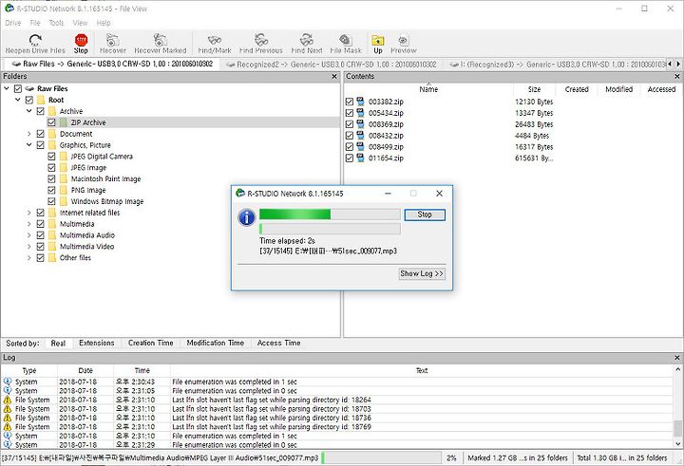684x466 pixels.
Task: Uncheck the Raw Files checkbox
Action: (18, 88)
